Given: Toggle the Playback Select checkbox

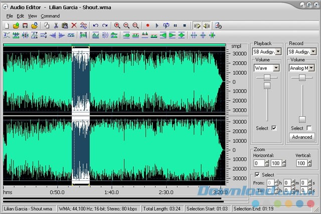Looking at the screenshot, I should [274, 128].
